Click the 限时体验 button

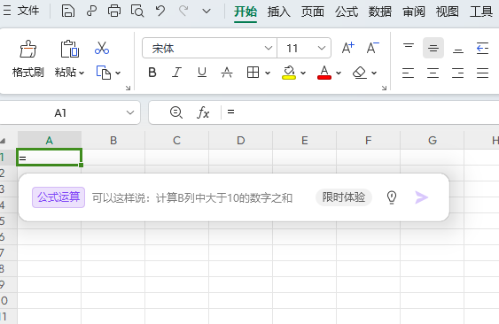pyautogui.click(x=344, y=197)
